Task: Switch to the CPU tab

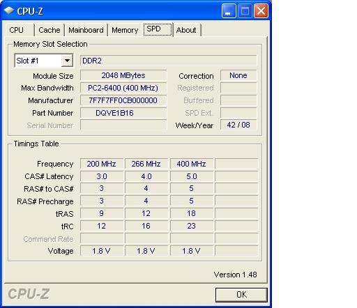Action: click(20, 30)
